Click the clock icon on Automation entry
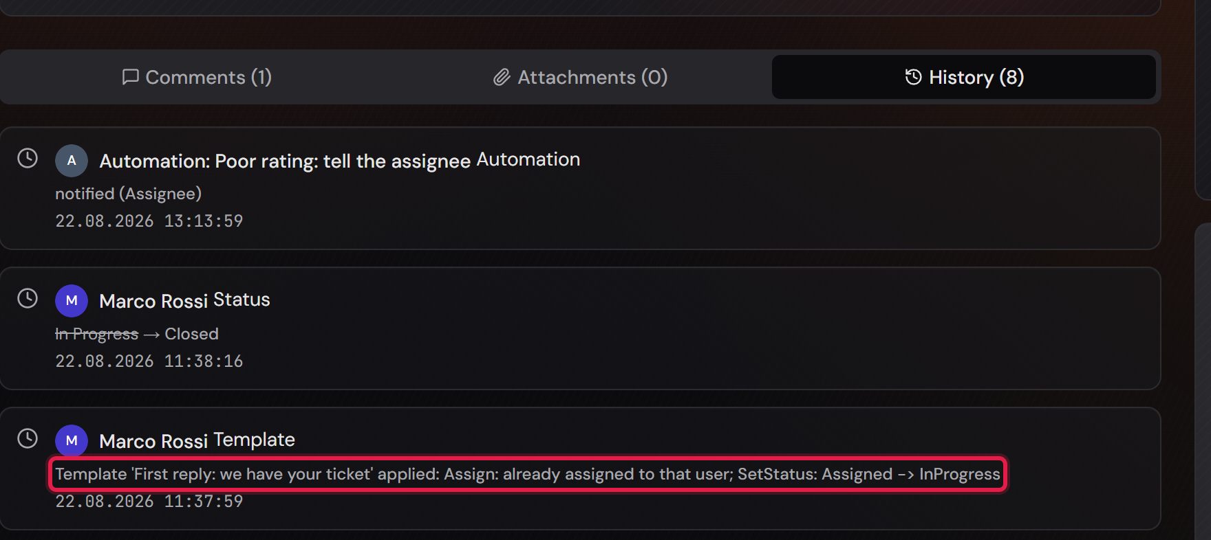The image size is (1211, 540). 28,158
